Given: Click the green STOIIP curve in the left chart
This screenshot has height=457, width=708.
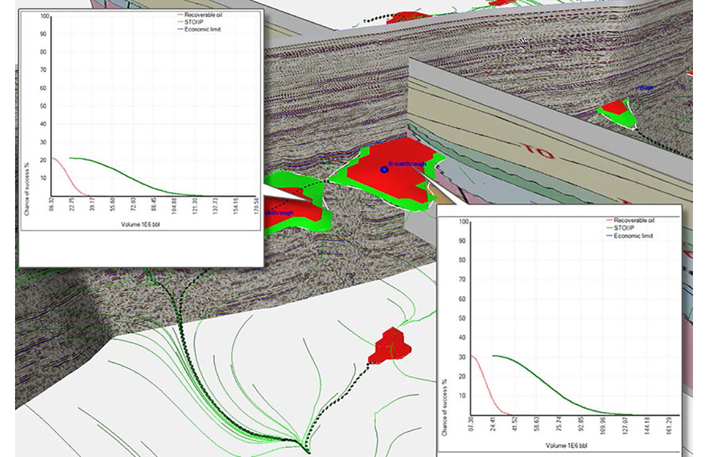Looking at the screenshot, I should [125, 174].
